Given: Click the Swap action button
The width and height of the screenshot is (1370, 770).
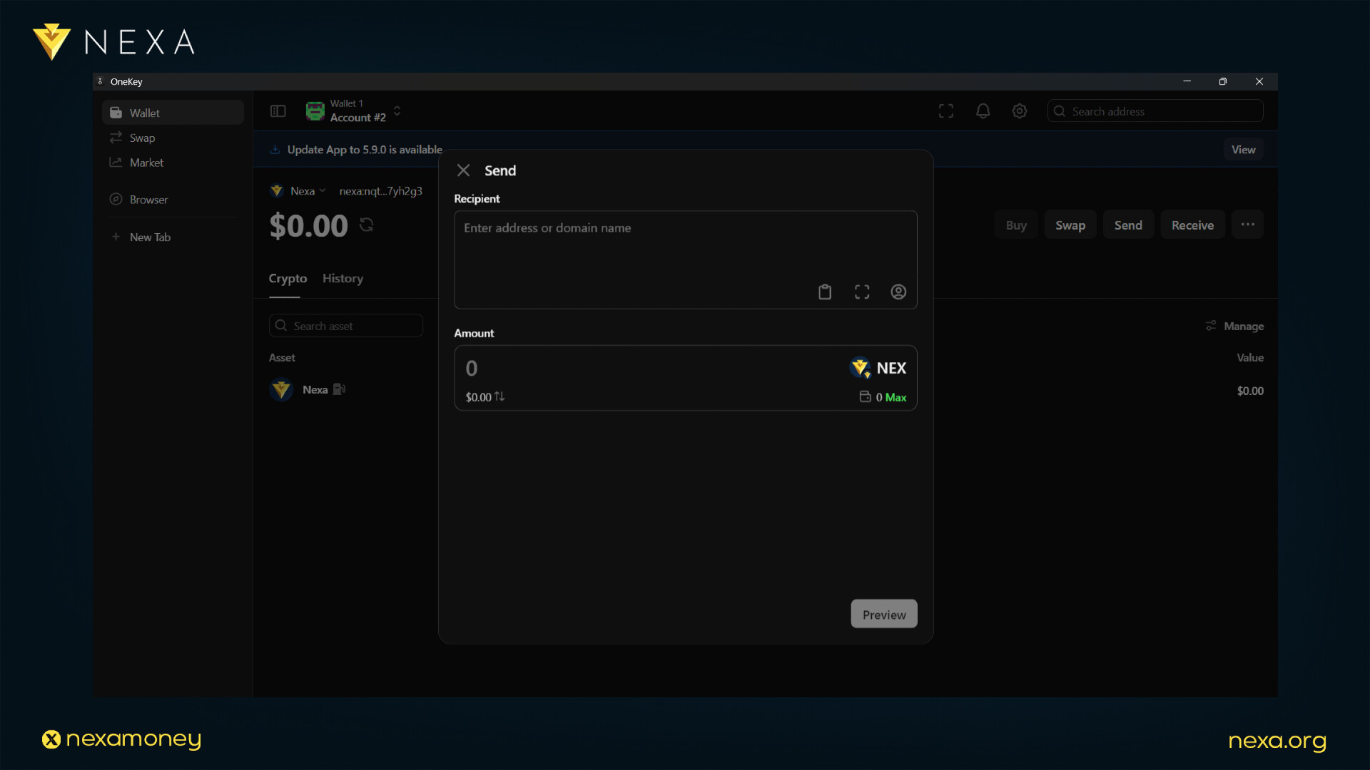Looking at the screenshot, I should click(1070, 225).
